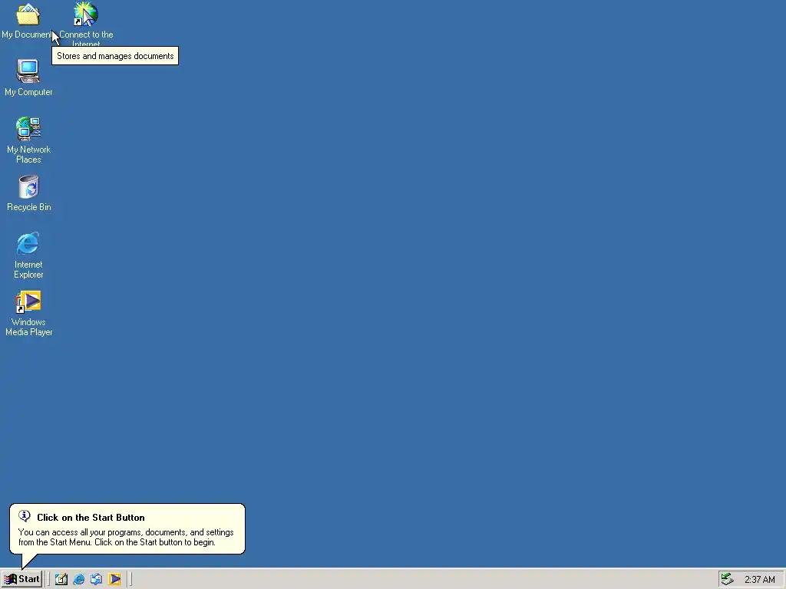Image resolution: width=786 pixels, height=589 pixels.
Task: Open the Start menu button
Action: point(21,579)
